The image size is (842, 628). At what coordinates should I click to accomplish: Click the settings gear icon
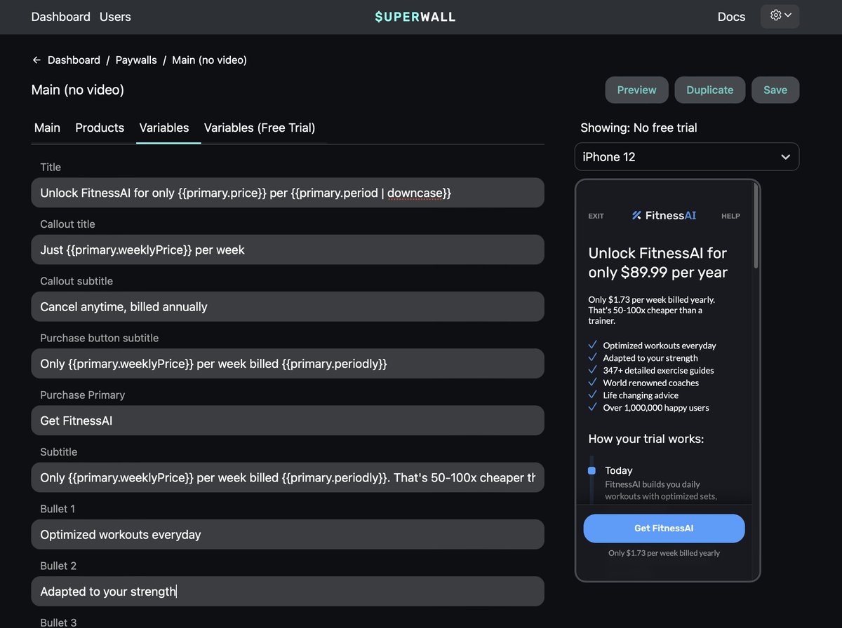click(775, 15)
